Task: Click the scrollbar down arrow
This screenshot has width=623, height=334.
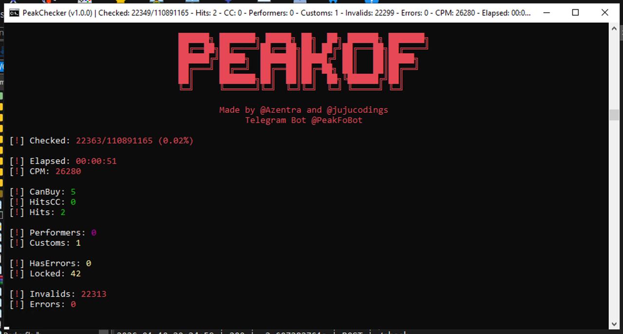Action: pos(614,324)
